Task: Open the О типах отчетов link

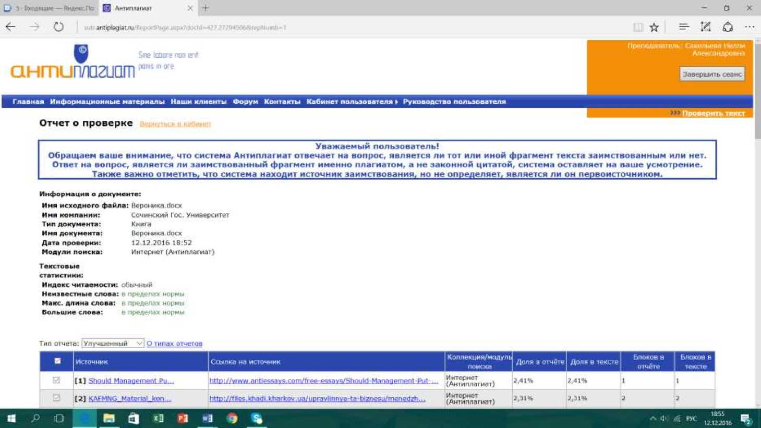Action: click(x=174, y=344)
